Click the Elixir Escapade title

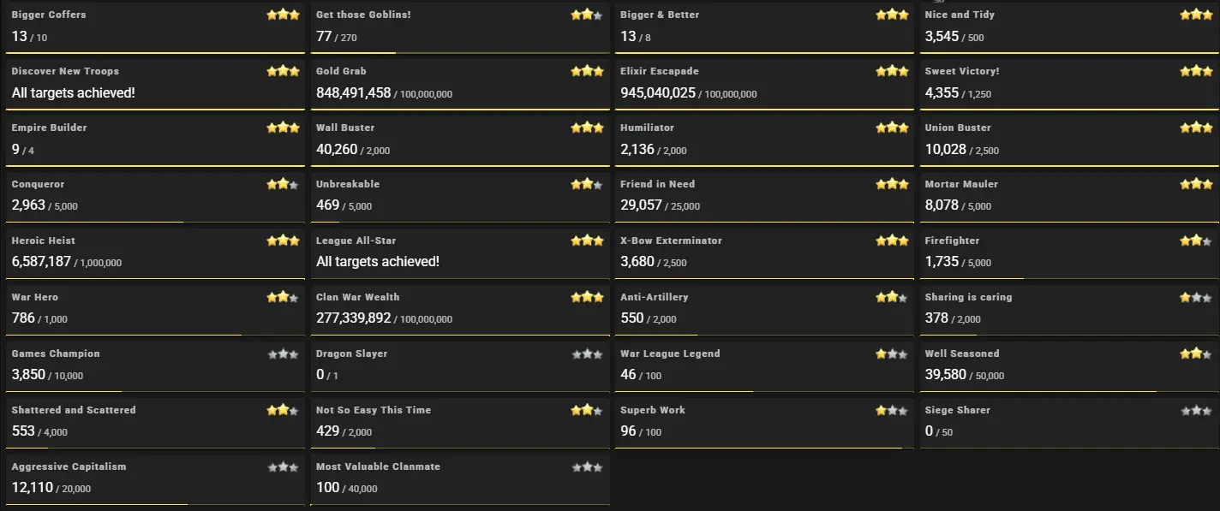[x=660, y=71]
